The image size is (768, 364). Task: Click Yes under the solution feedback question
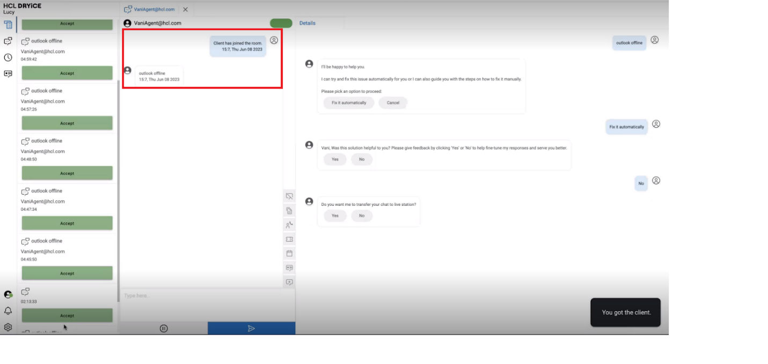click(x=335, y=159)
